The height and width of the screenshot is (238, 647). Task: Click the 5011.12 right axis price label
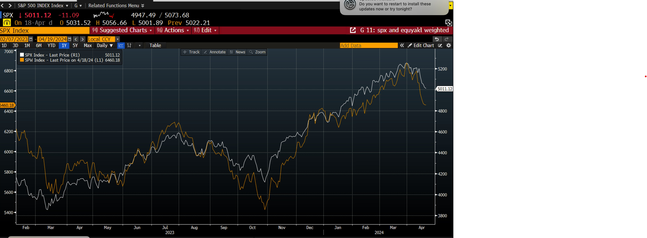[445, 89]
